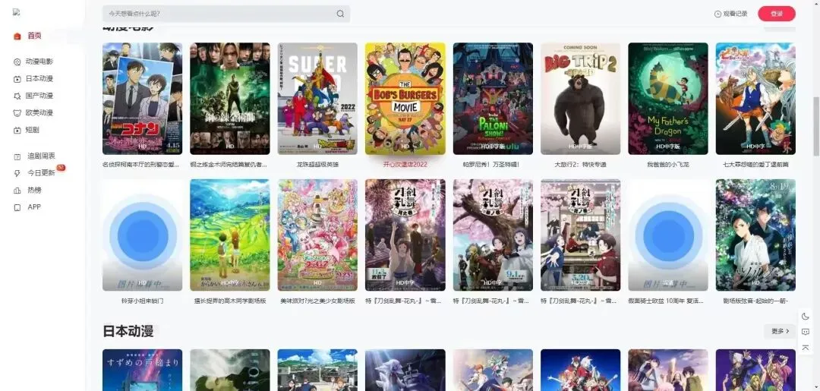Open the pink Precure movie poster

317,235
